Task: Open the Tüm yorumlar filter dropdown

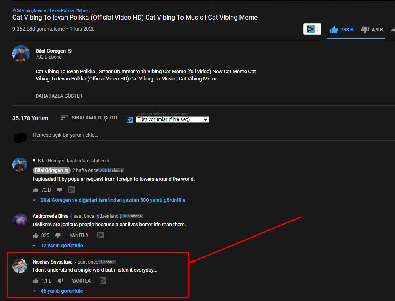Action: click(172, 119)
